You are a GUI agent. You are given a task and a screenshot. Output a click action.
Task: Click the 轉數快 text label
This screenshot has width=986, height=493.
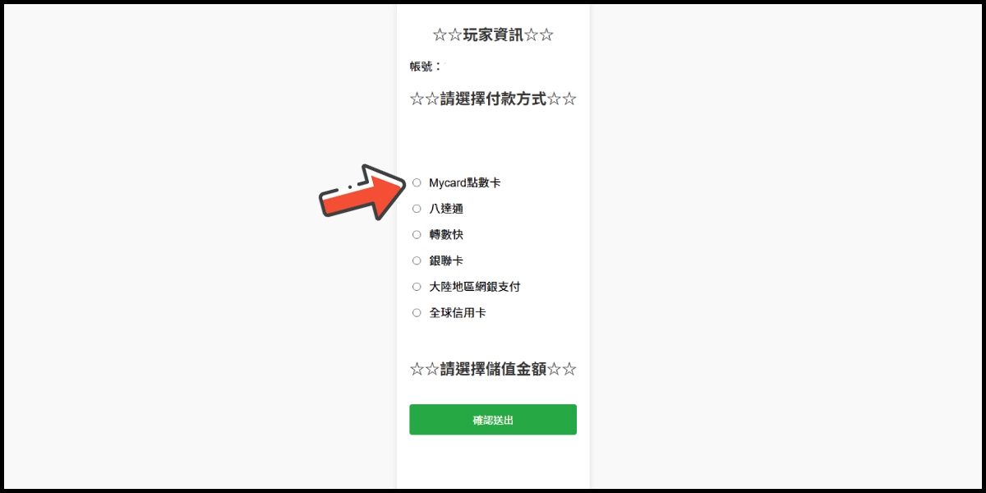tap(446, 234)
